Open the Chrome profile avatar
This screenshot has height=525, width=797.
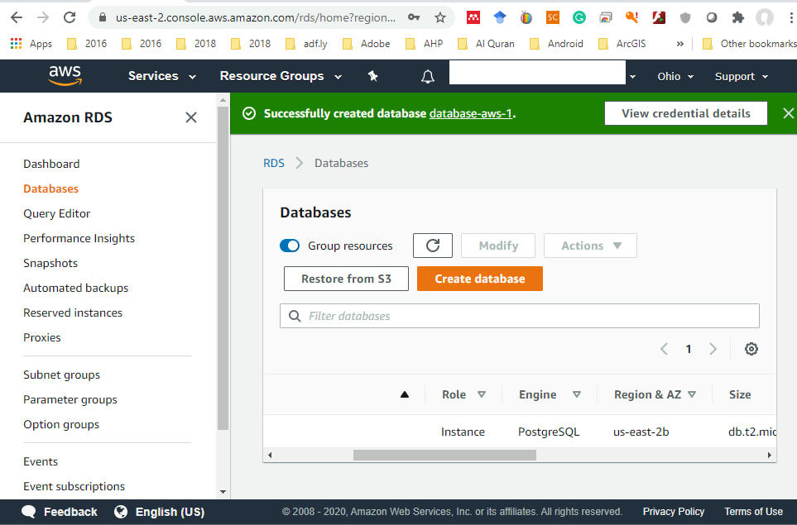pos(765,17)
